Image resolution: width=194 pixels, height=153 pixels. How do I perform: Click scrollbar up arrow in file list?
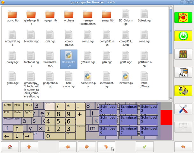(171, 8)
